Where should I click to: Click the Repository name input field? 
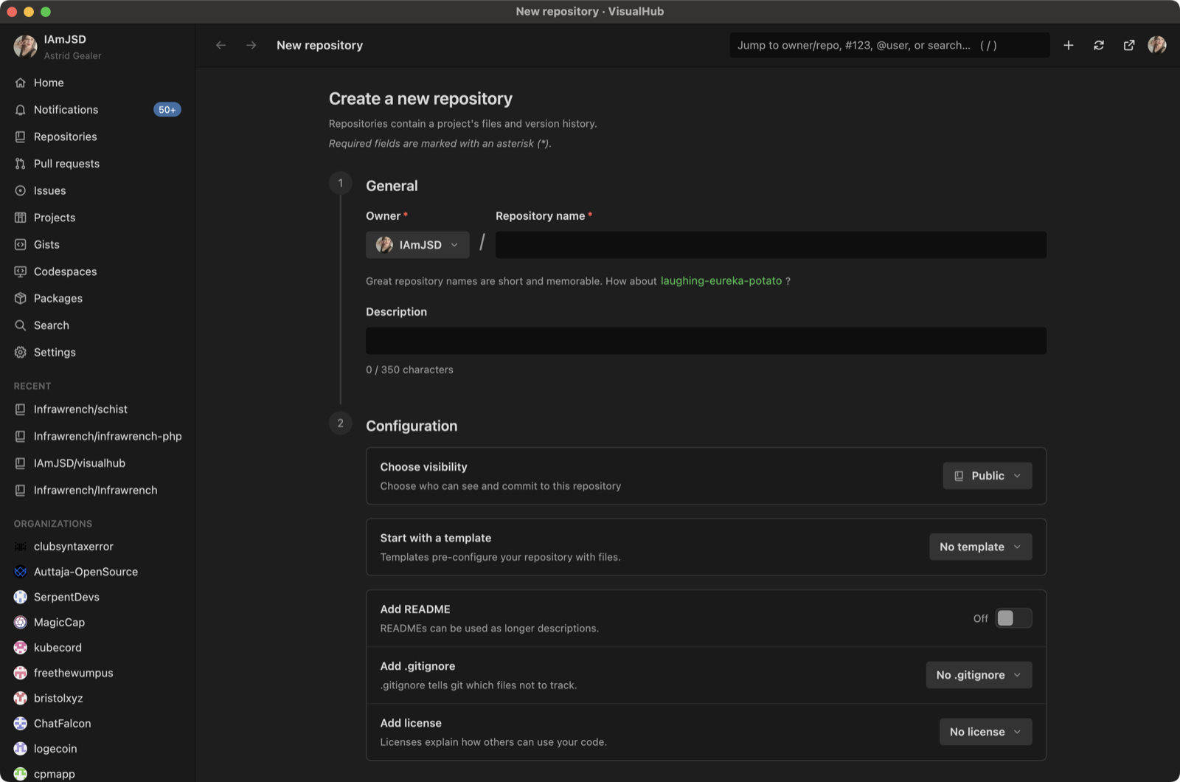click(771, 245)
